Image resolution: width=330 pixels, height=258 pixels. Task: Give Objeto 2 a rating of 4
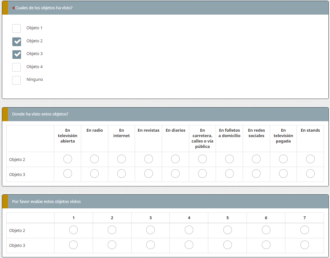point(189,230)
